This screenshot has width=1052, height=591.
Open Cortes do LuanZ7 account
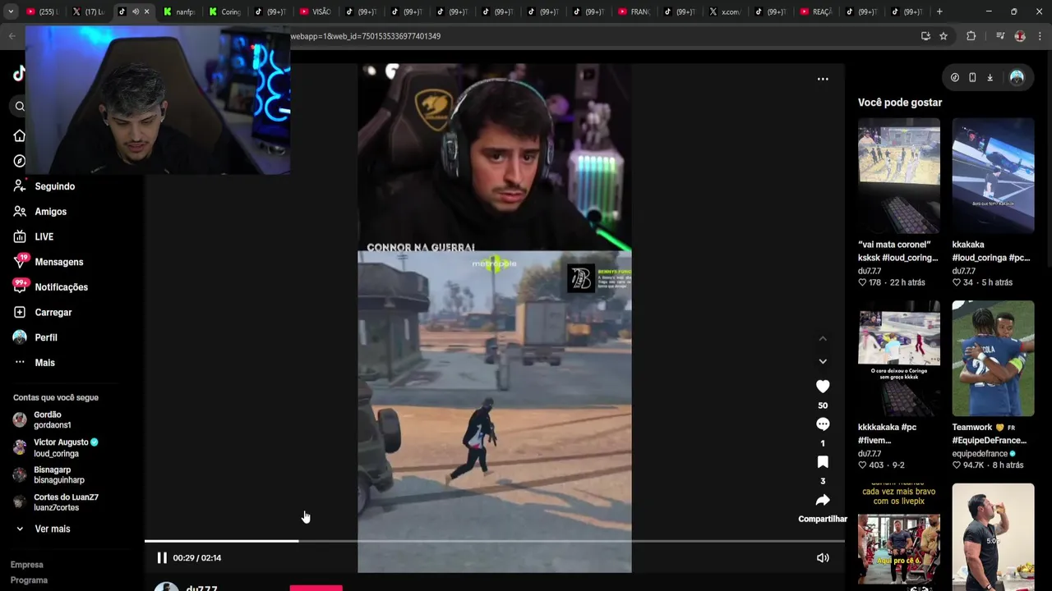coord(56,502)
